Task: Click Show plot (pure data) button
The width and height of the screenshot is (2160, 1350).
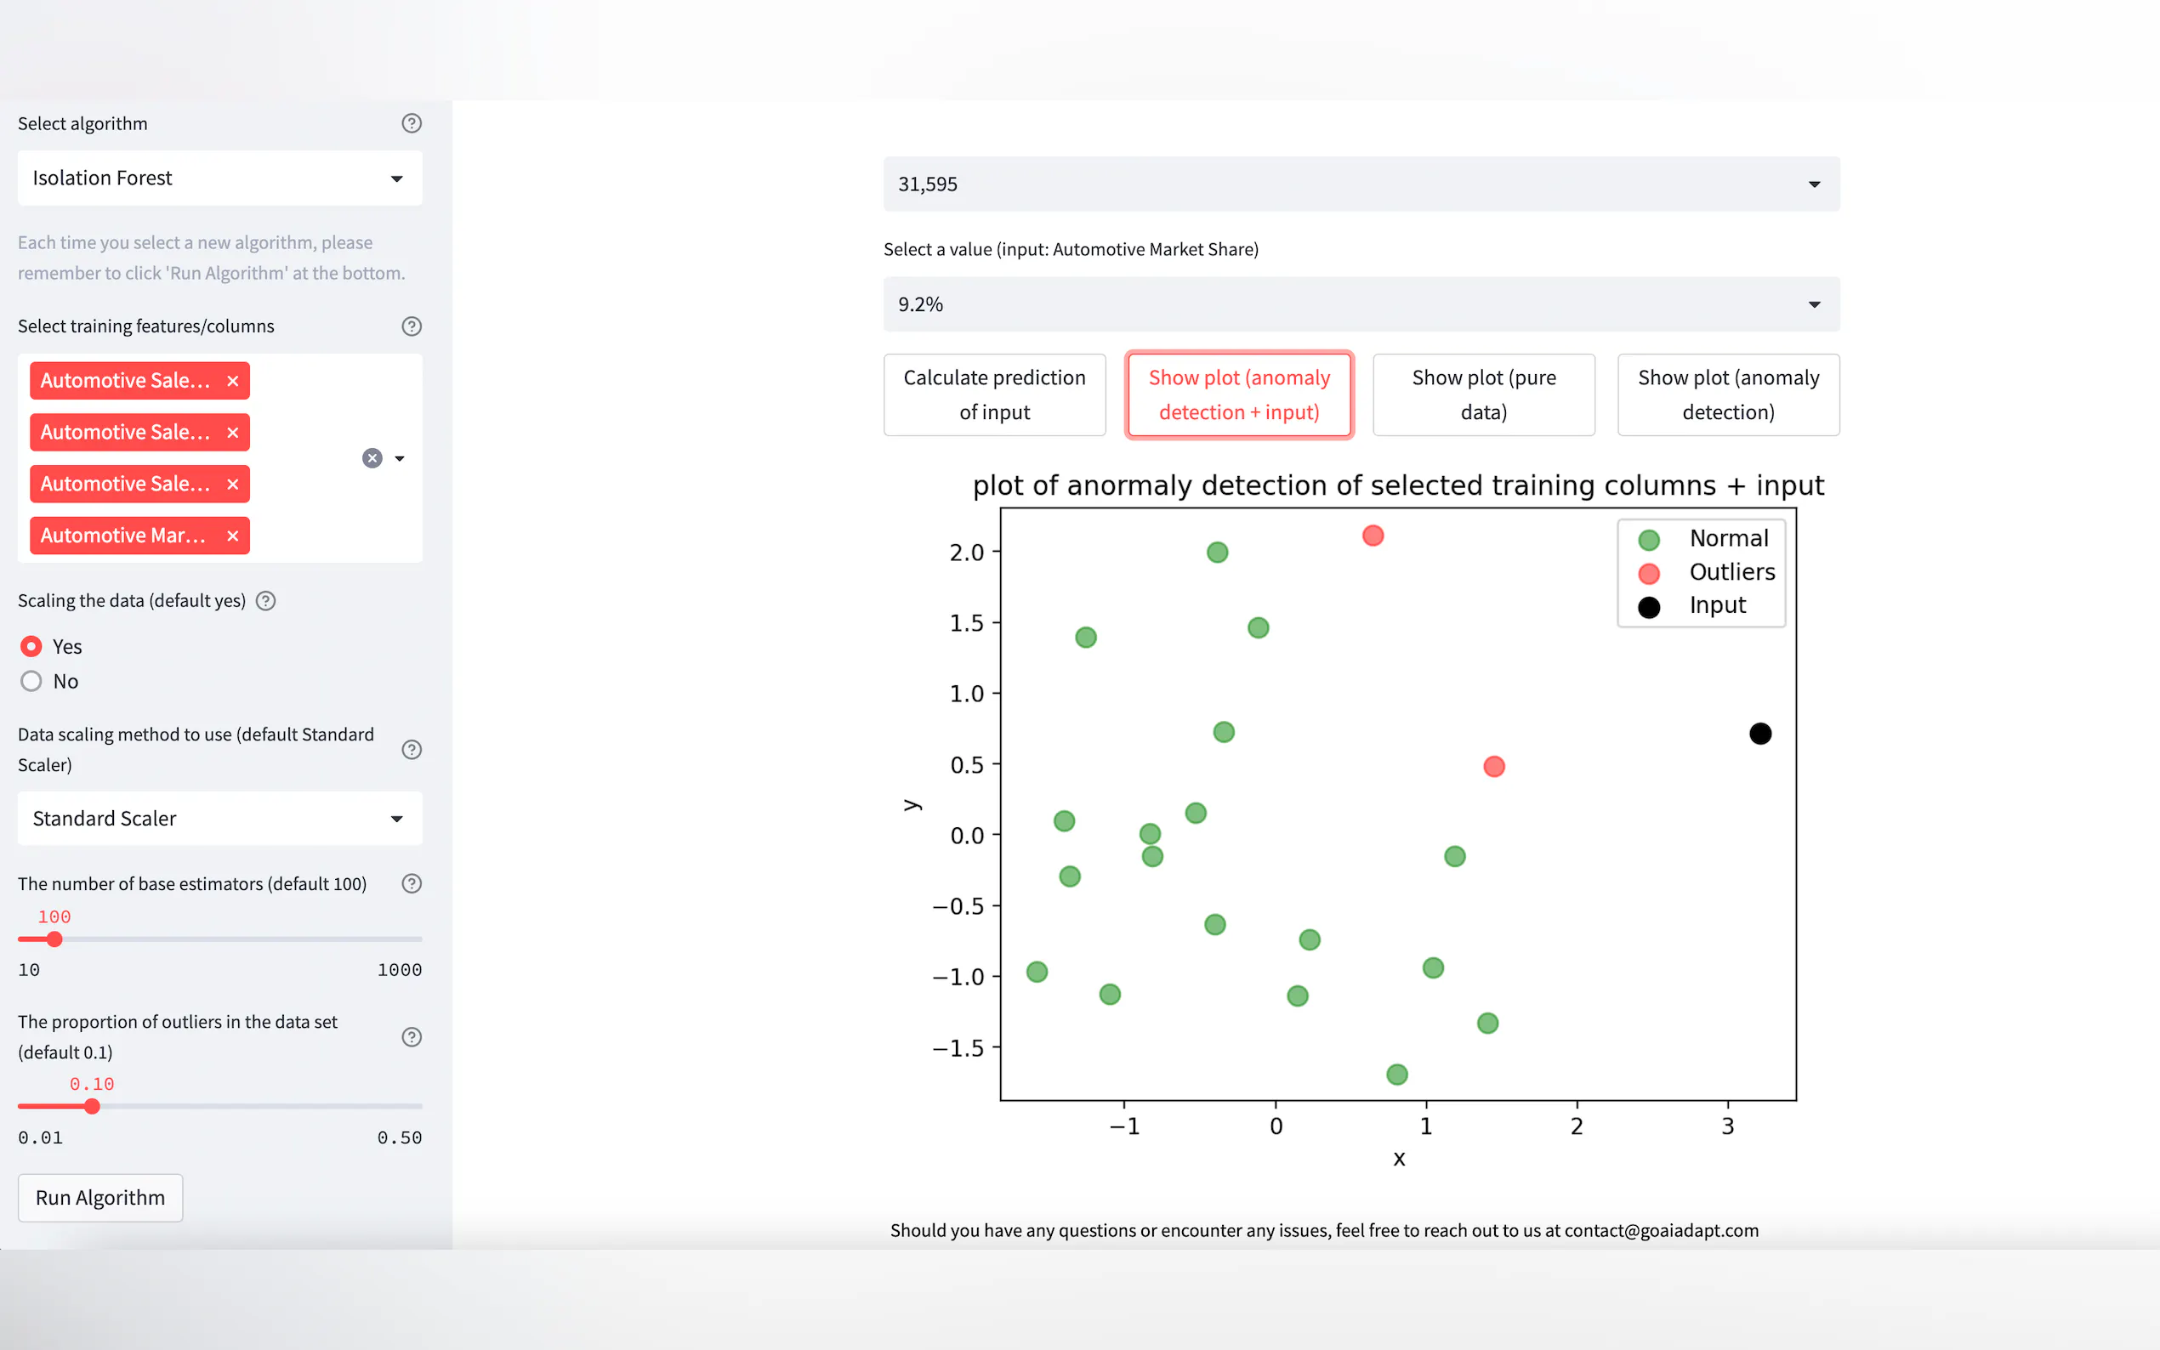Action: tap(1483, 394)
